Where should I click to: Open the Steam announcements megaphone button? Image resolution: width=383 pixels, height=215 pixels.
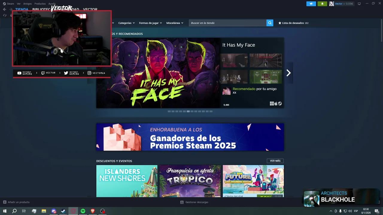(311, 4)
